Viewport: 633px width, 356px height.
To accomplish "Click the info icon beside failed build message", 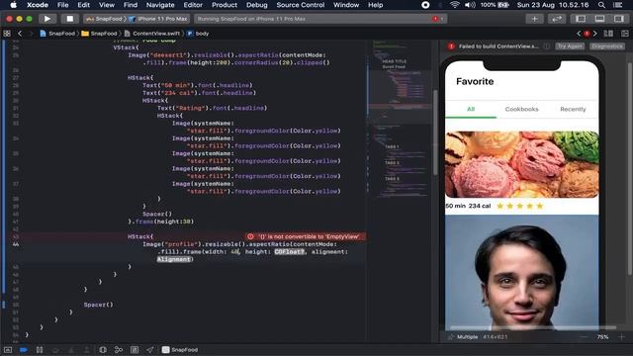I will (546, 46).
